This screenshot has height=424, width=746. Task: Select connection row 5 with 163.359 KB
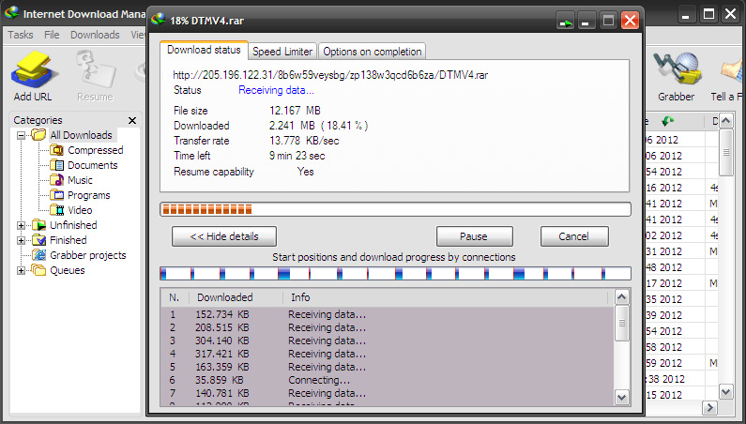pyautogui.click(x=388, y=368)
